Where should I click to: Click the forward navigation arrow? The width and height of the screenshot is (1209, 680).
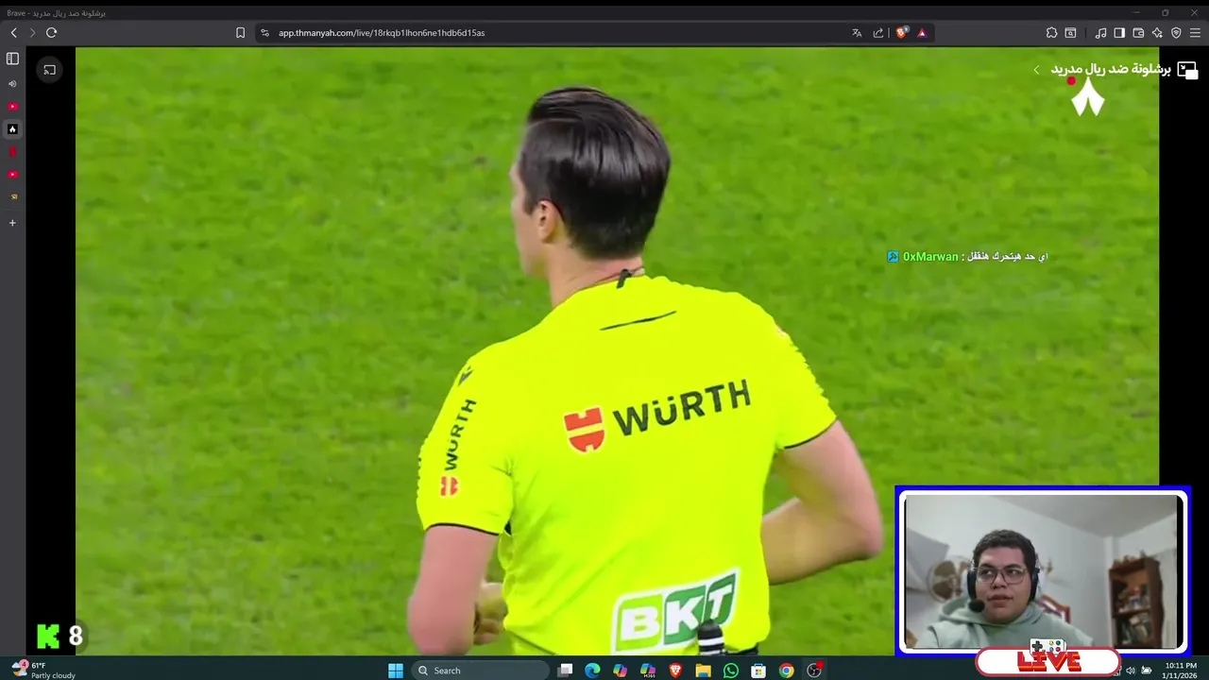pos(32,32)
